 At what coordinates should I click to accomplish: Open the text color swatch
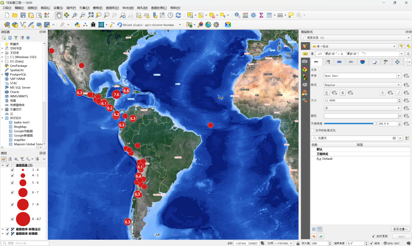(361, 116)
